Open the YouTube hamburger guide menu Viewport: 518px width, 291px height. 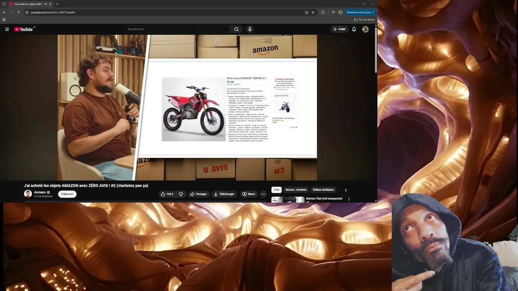pos(7,29)
